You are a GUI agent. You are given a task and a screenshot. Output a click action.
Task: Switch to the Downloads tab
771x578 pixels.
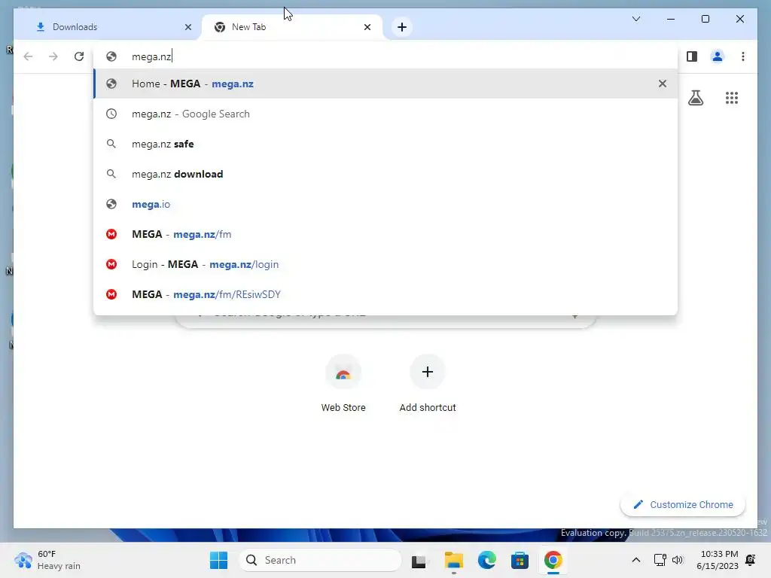click(x=108, y=27)
